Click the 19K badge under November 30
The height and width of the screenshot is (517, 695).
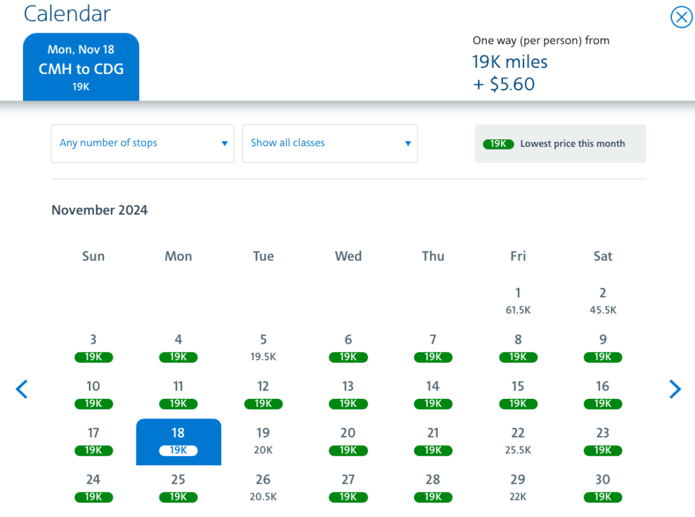click(x=603, y=497)
